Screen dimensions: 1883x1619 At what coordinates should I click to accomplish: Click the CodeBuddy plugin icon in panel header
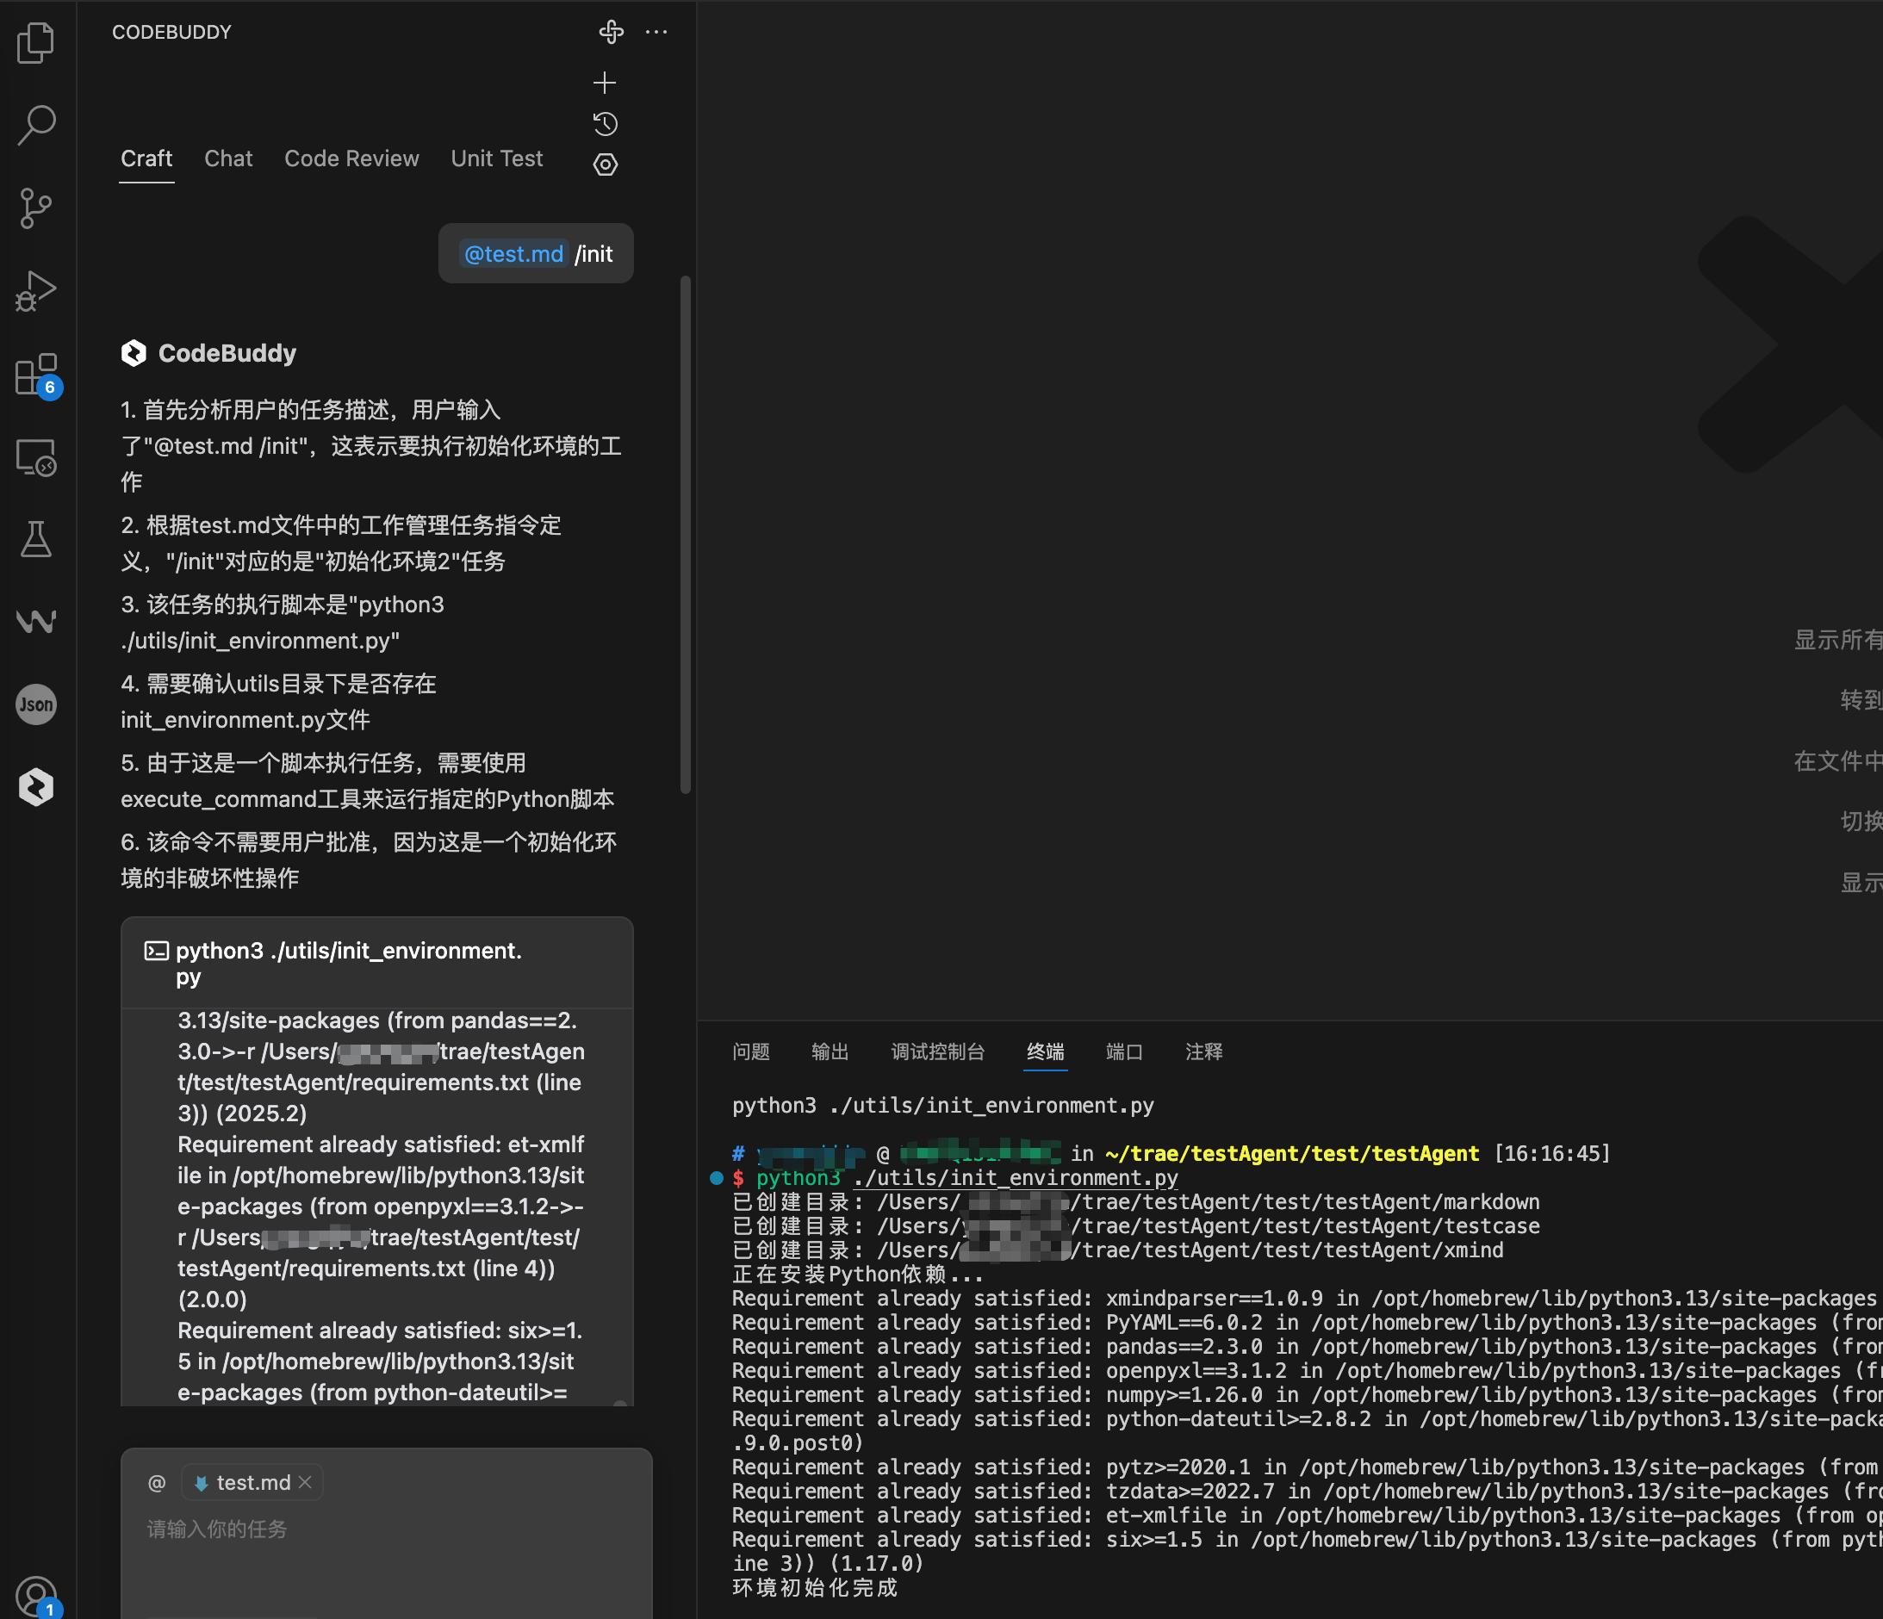coord(612,32)
